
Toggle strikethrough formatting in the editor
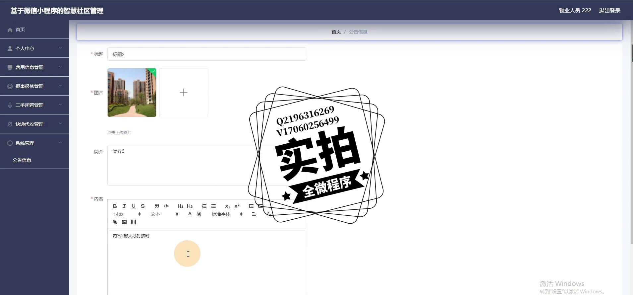tap(143, 206)
